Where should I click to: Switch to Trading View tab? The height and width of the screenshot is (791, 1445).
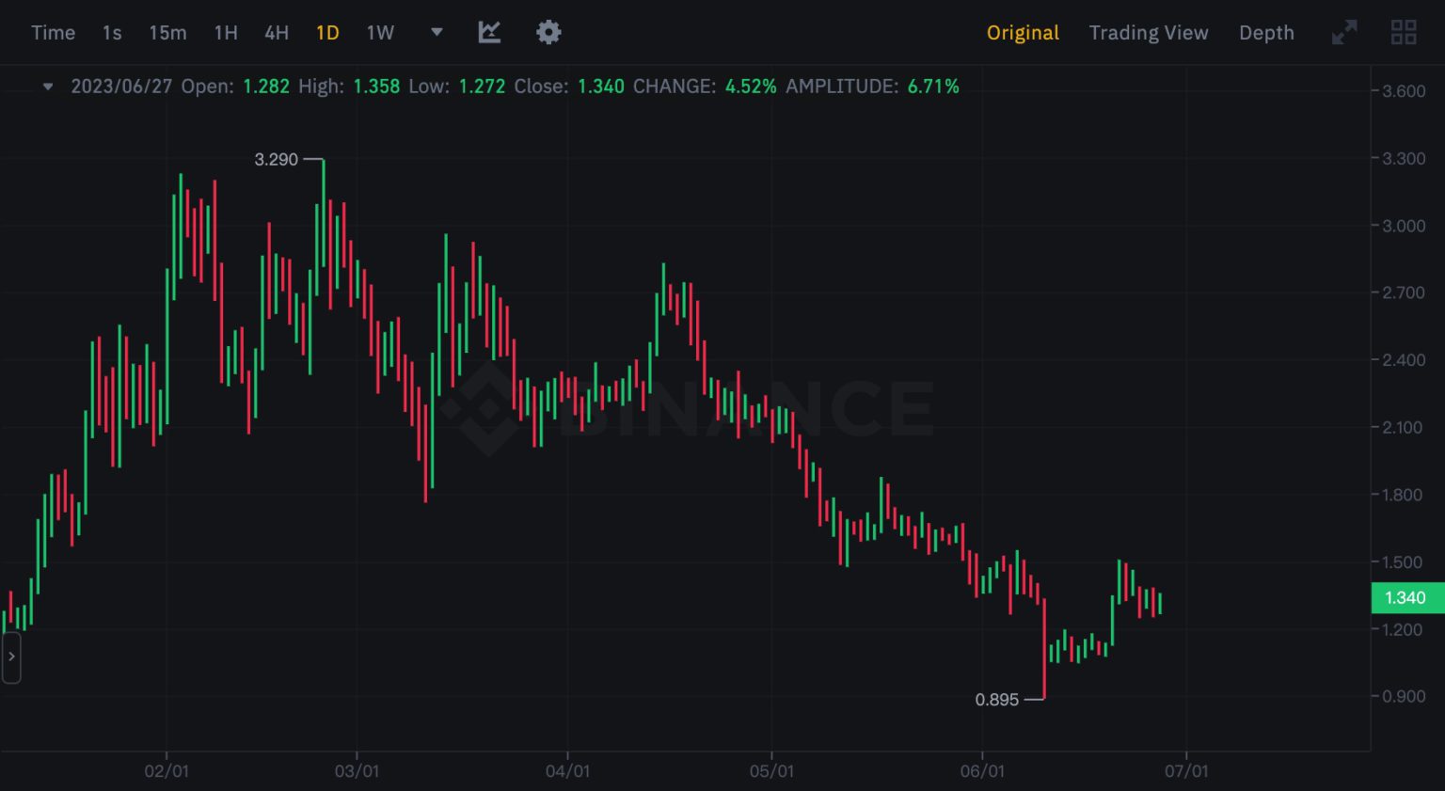[x=1148, y=33]
